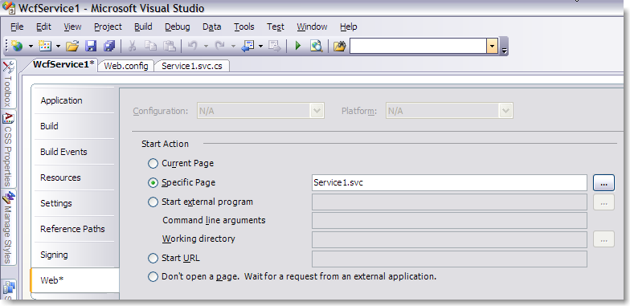Screen dimensions: 630x306
Task: Select the Start external program option
Action: [x=153, y=202]
